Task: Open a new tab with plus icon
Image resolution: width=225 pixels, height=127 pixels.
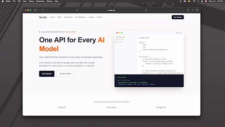Action: click(193, 10)
